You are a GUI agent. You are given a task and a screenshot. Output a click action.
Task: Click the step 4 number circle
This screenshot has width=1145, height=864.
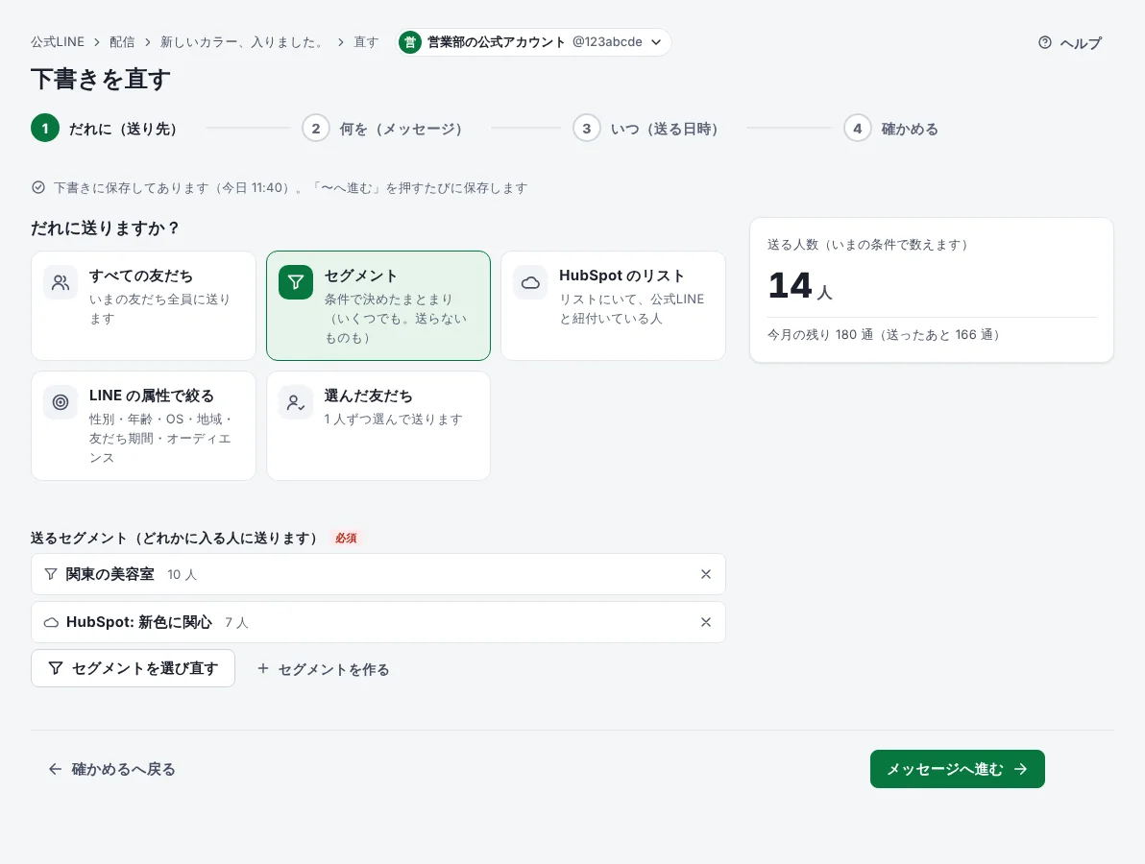click(x=857, y=129)
